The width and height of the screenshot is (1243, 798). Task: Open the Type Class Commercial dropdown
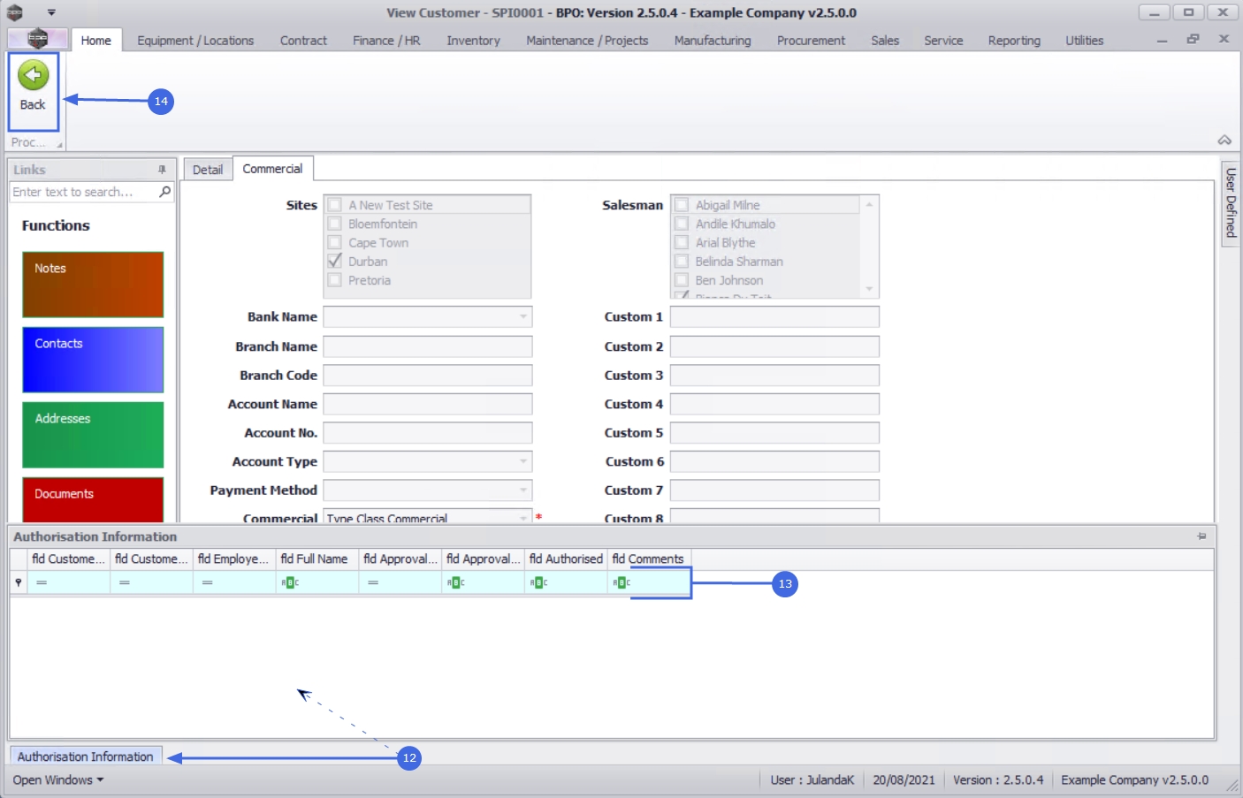523,517
